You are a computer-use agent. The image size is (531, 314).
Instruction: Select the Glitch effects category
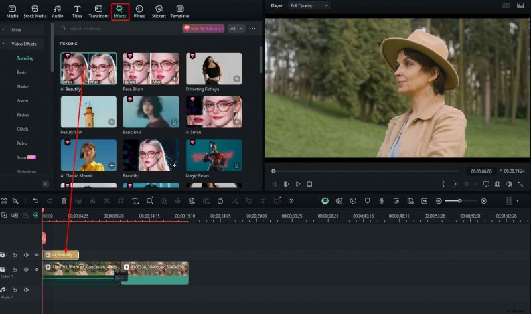click(23, 129)
